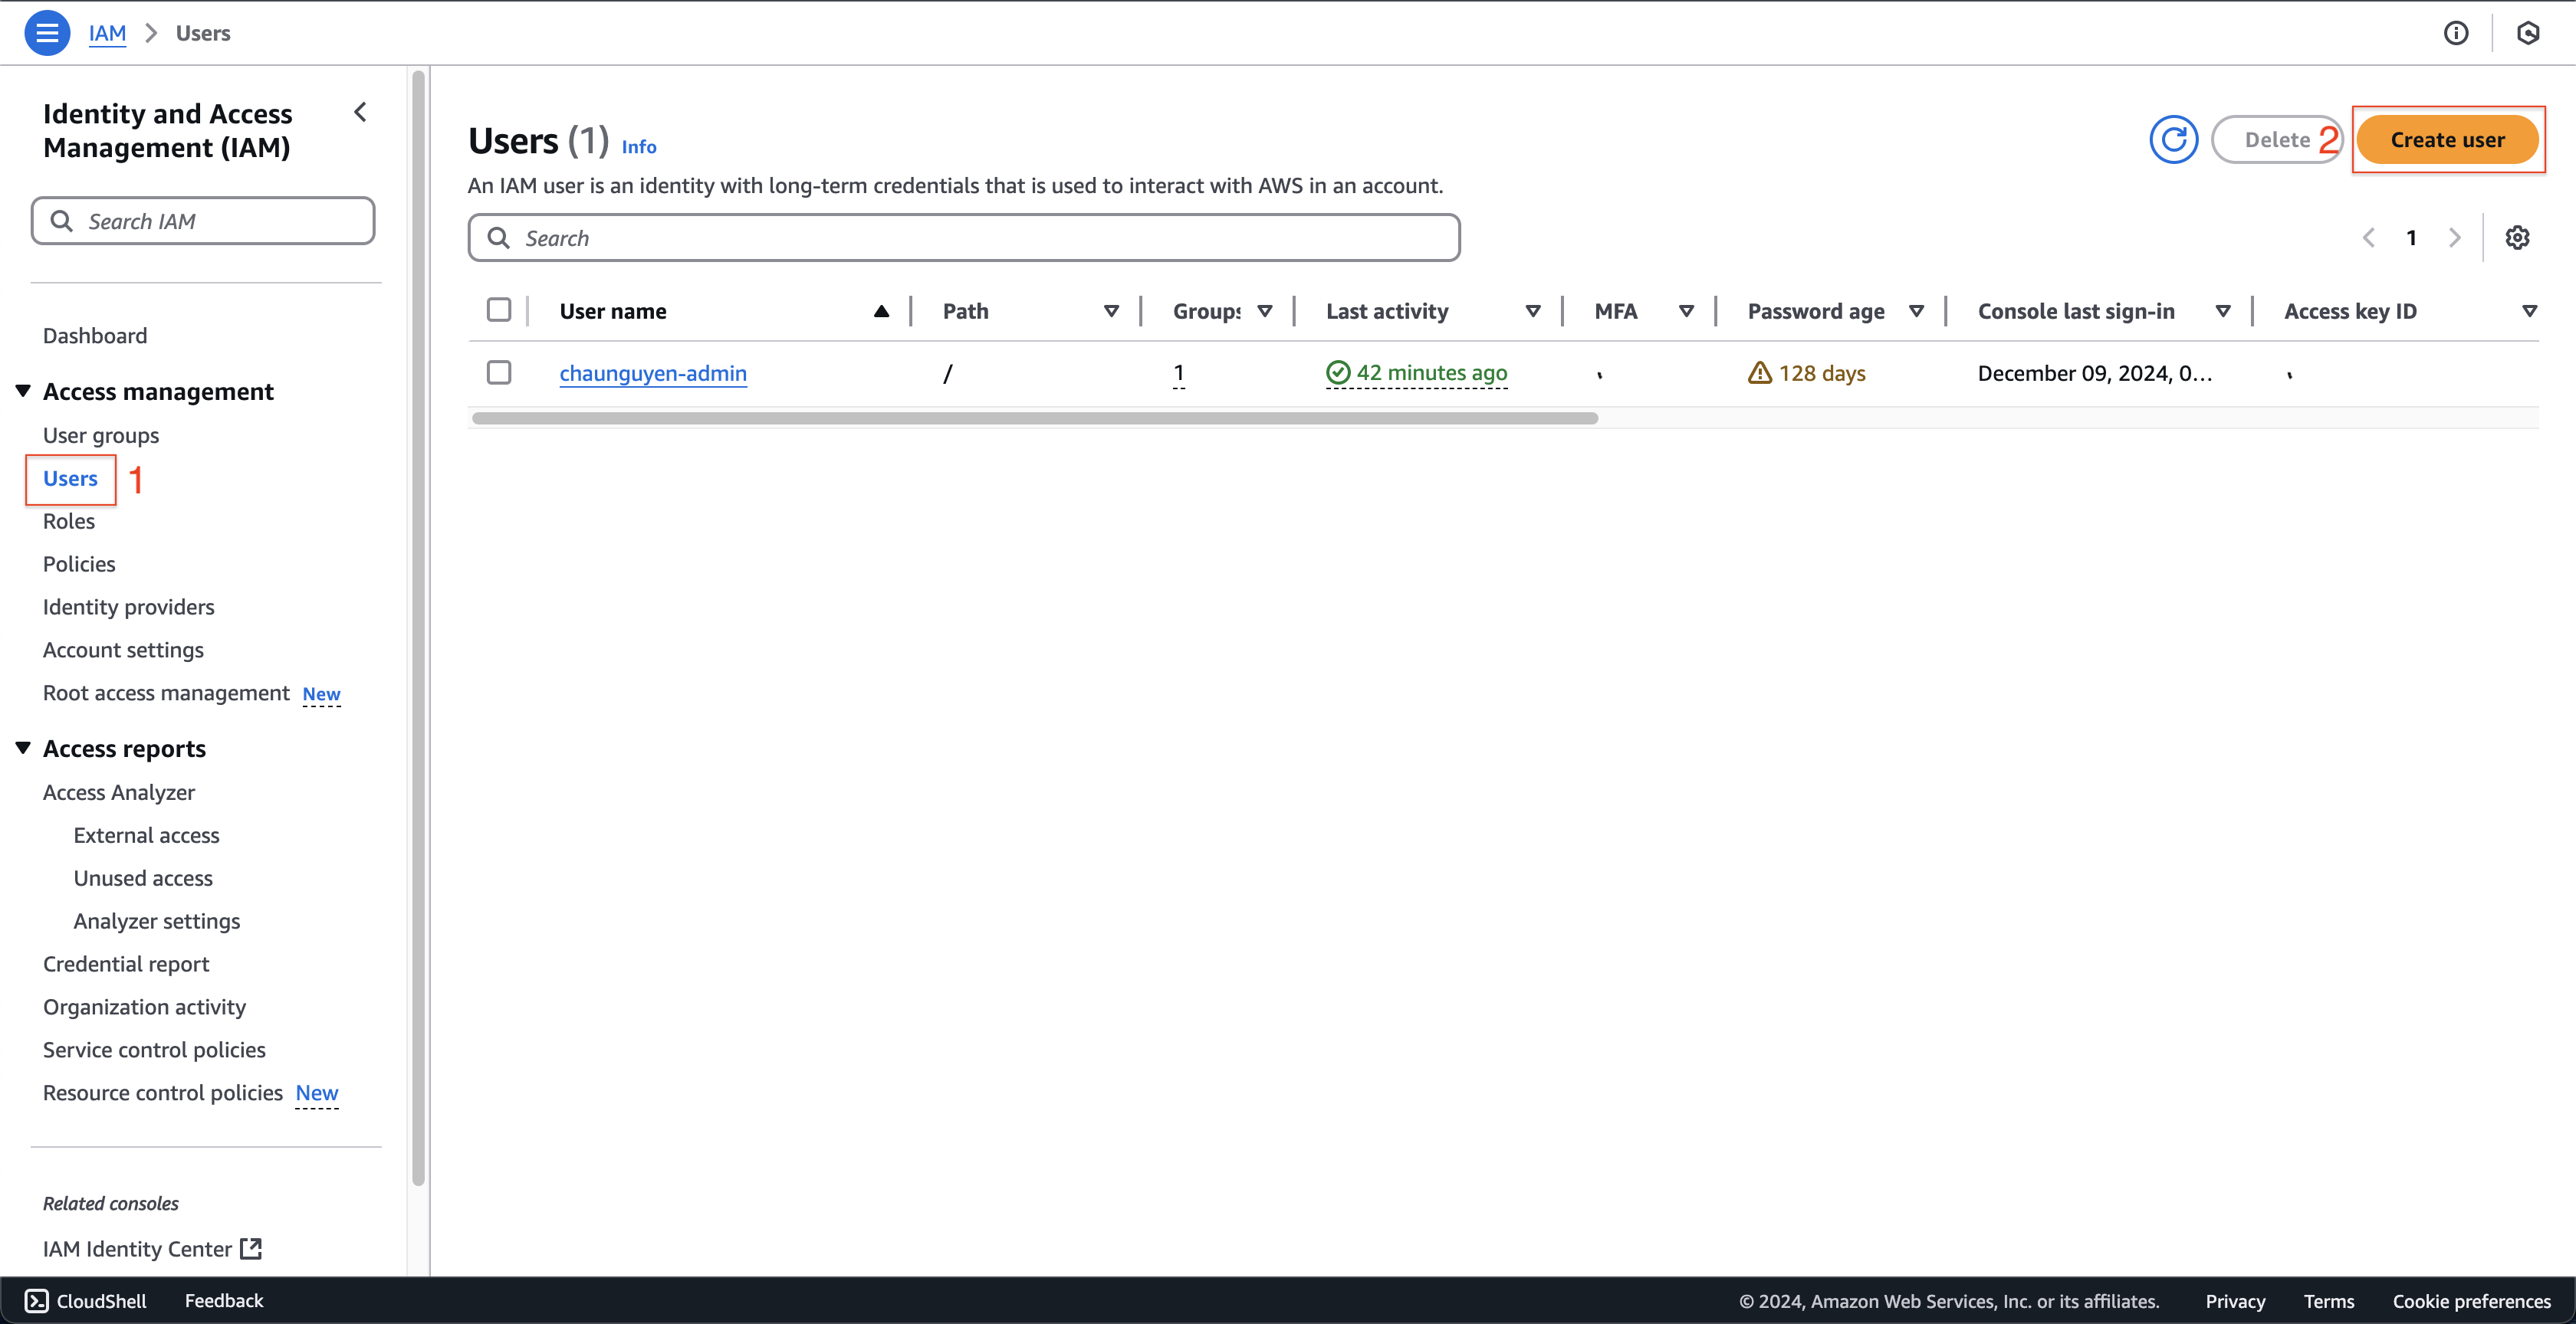Screen dimensions: 2576x1324
Task: Select the chaunguyen-admin row checkbox
Action: [x=498, y=372]
